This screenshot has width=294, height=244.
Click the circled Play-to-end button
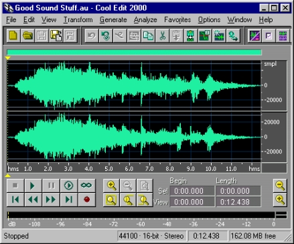(69, 186)
